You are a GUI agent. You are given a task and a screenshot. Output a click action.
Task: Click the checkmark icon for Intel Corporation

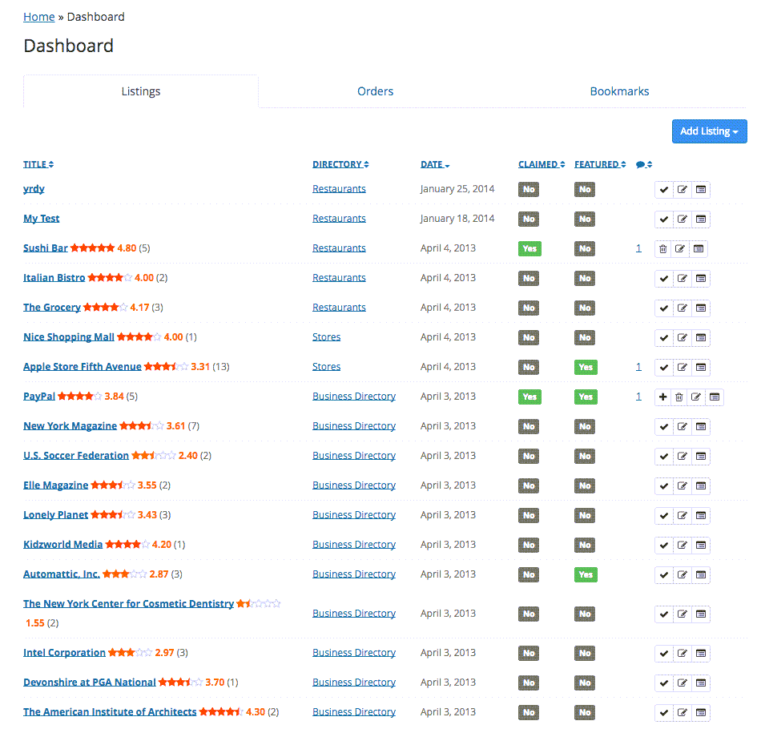(x=664, y=653)
